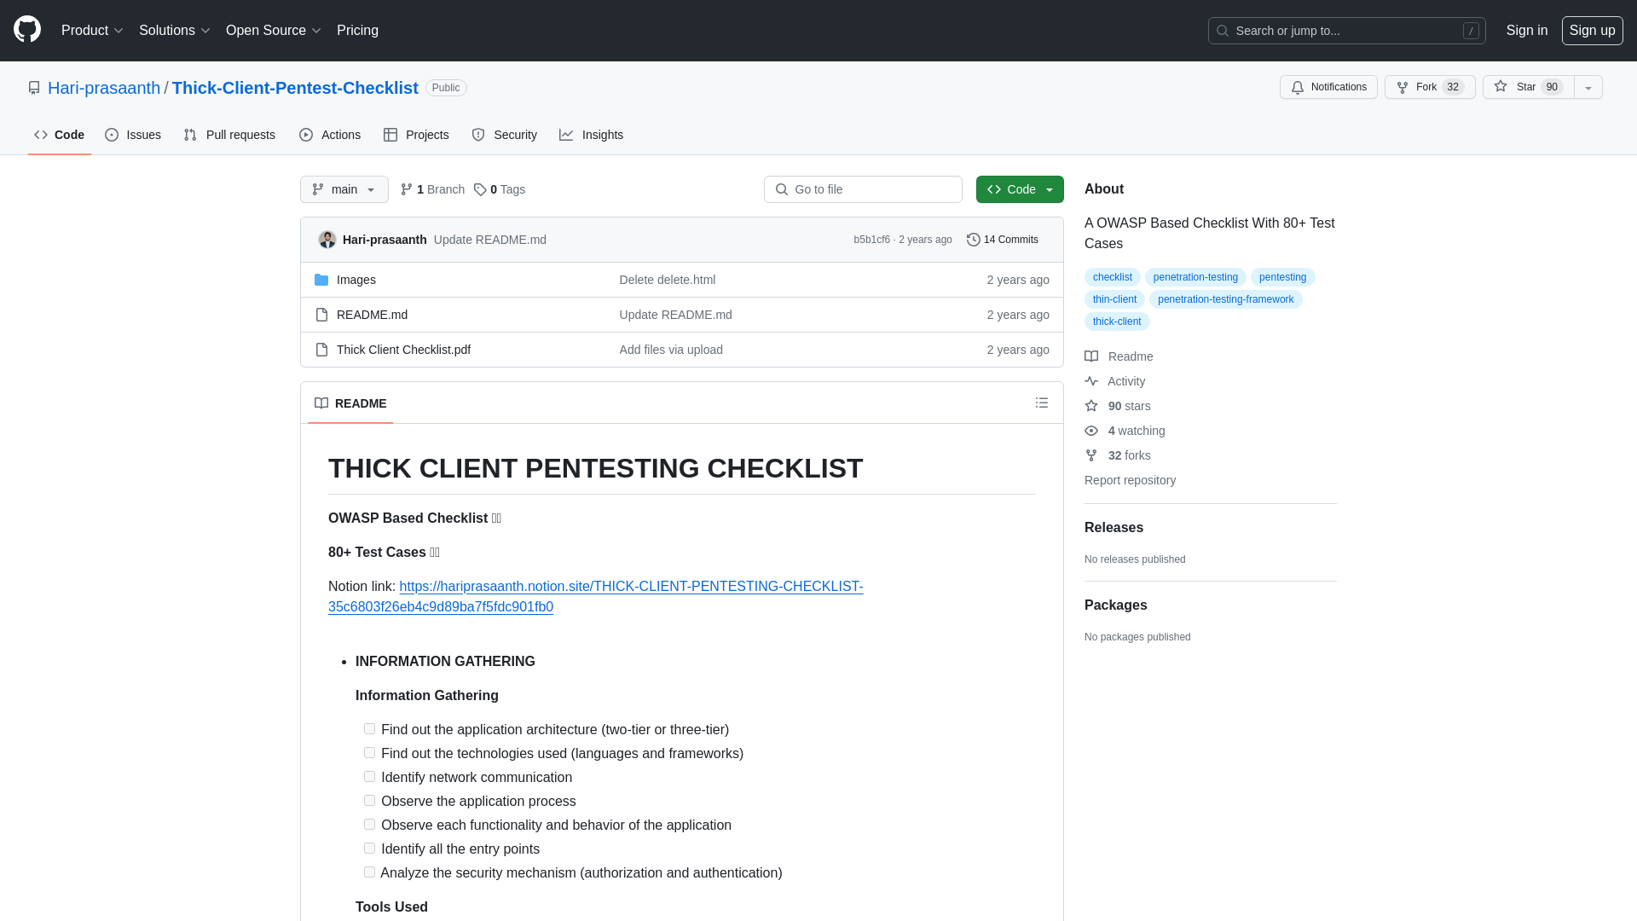Click the Report repository link
This screenshot has width=1637, height=921.
point(1130,480)
